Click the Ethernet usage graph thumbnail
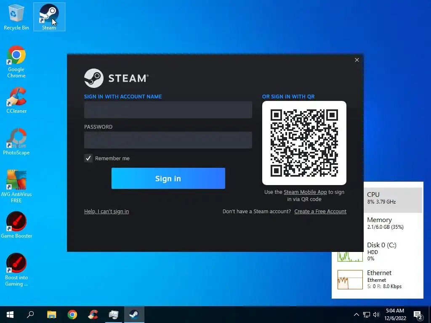 click(x=350, y=280)
